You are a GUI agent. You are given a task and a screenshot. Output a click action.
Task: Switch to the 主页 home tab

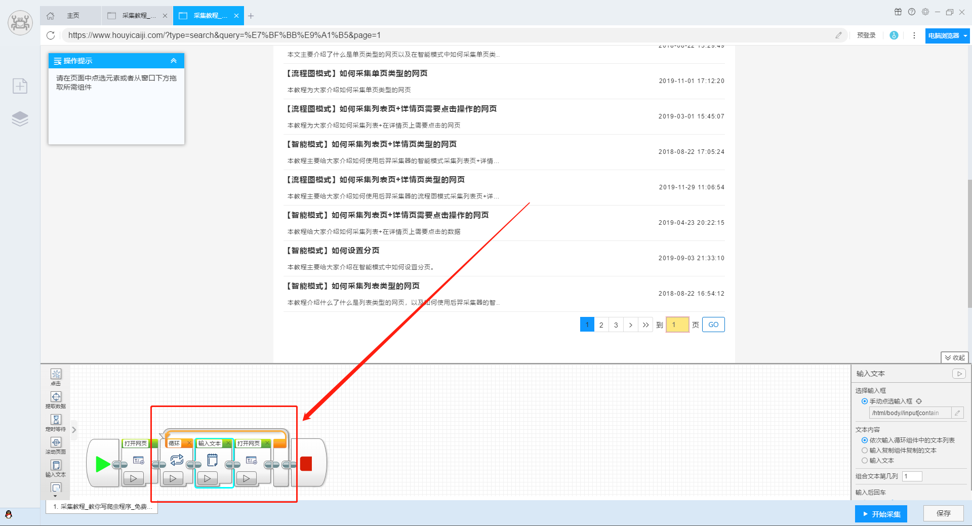[x=70, y=16]
